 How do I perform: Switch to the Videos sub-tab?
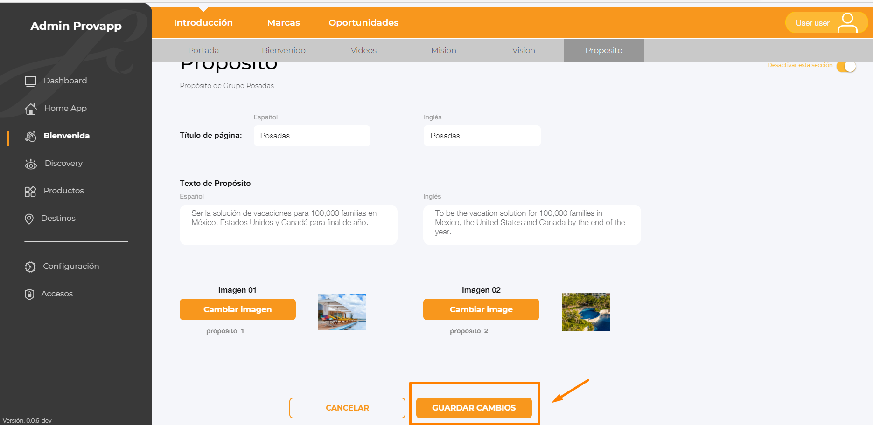tap(364, 50)
